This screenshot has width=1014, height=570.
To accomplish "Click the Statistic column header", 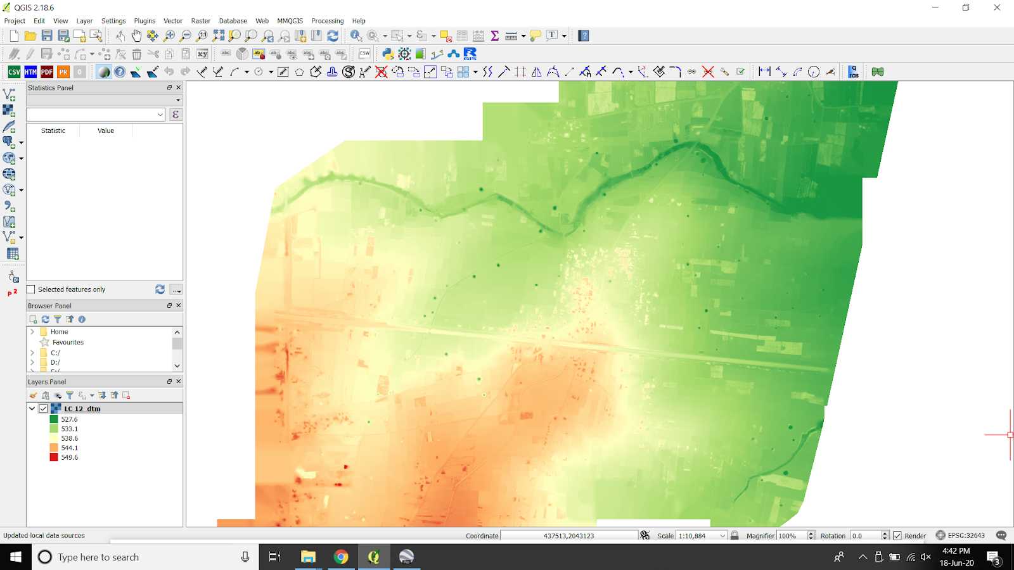I will [53, 130].
